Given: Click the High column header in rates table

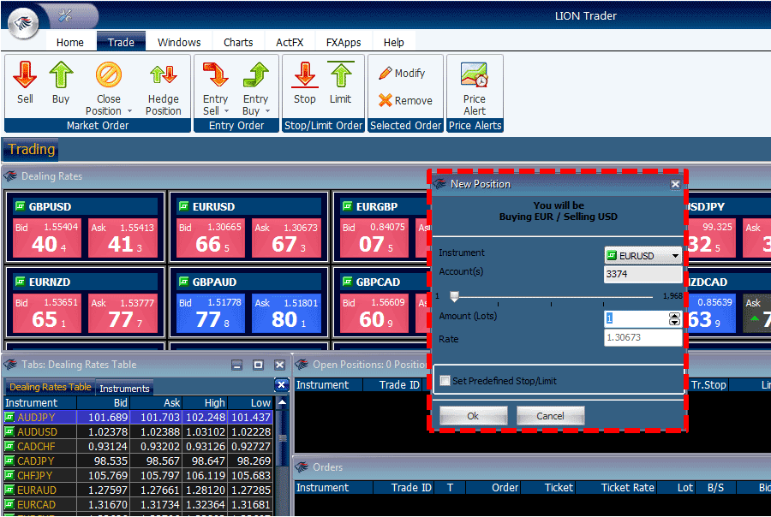Looking at the screenshot, I should coord(205,402).
